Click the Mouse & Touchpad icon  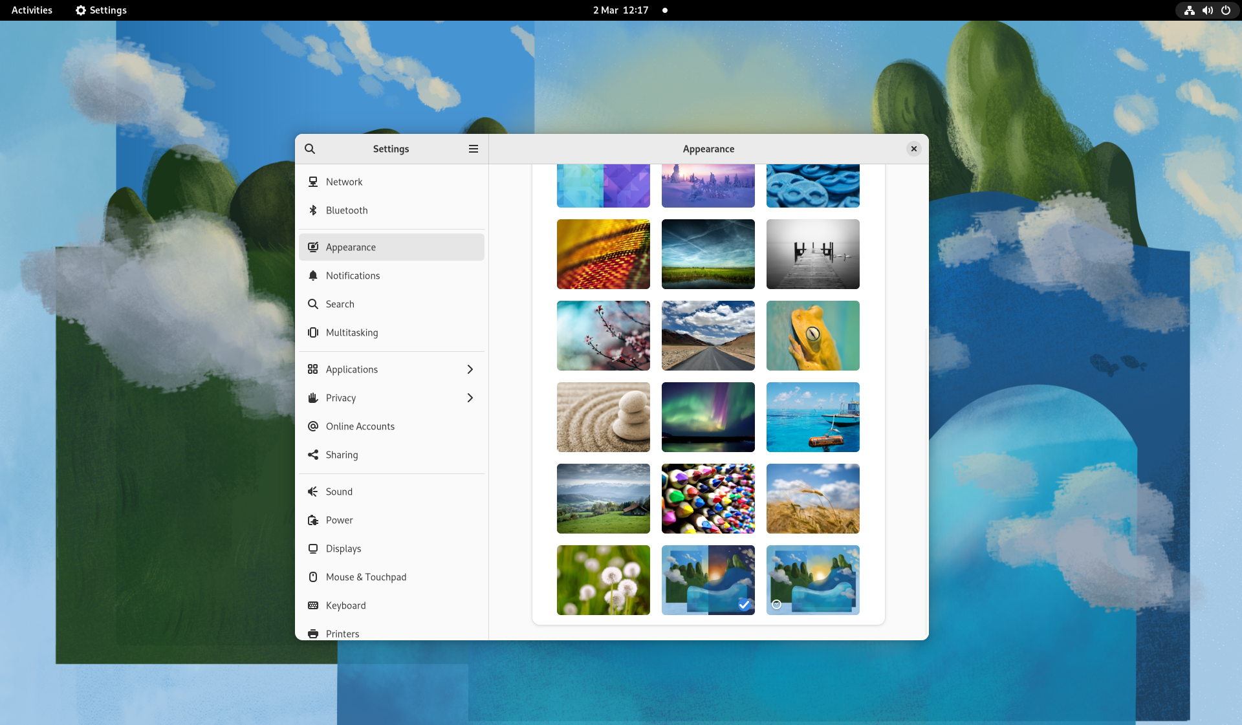pyautogui.click(x=313, y=577)
